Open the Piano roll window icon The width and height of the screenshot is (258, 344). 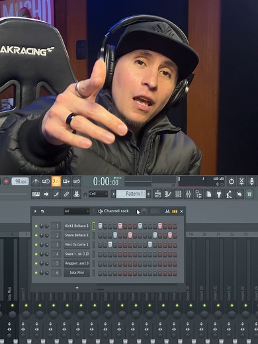click(x=168, y=194)
